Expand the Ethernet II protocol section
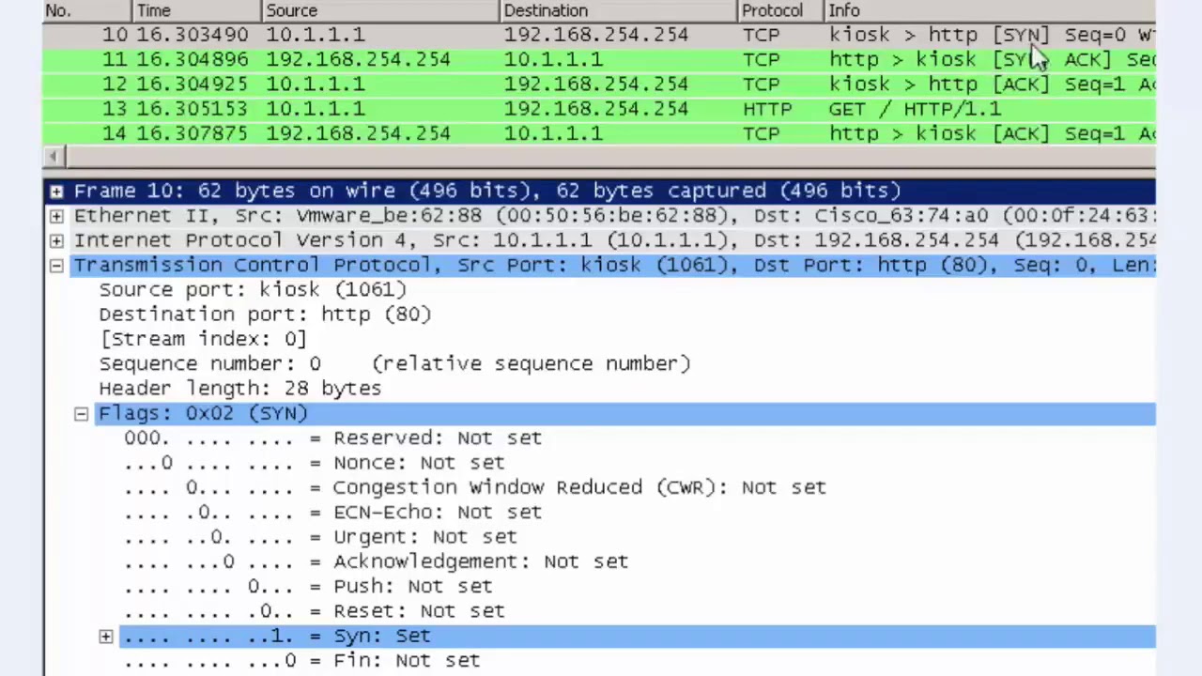Viewport: 1202px width, 676px height. [x=55, y=215]
